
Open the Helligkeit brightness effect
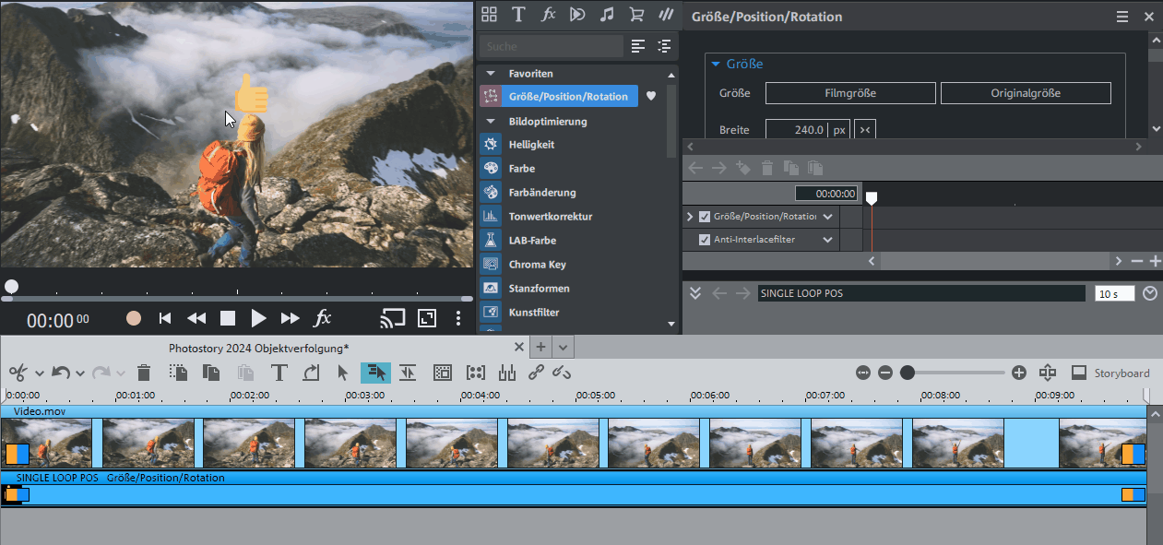coord(531,145)
